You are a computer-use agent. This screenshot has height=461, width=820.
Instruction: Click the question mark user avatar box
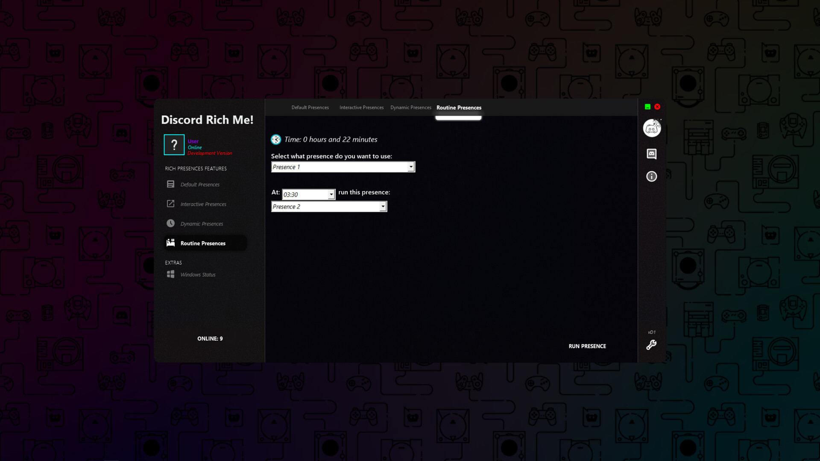(174, 145)
